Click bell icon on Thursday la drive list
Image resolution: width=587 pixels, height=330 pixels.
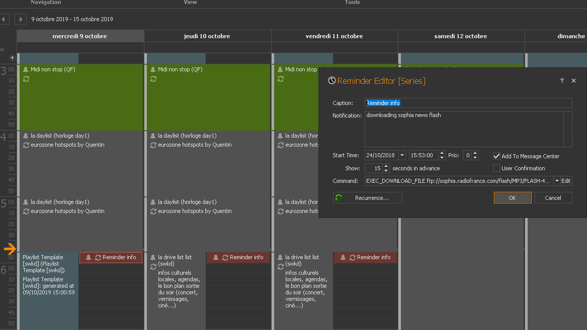[x=153, y=257]
